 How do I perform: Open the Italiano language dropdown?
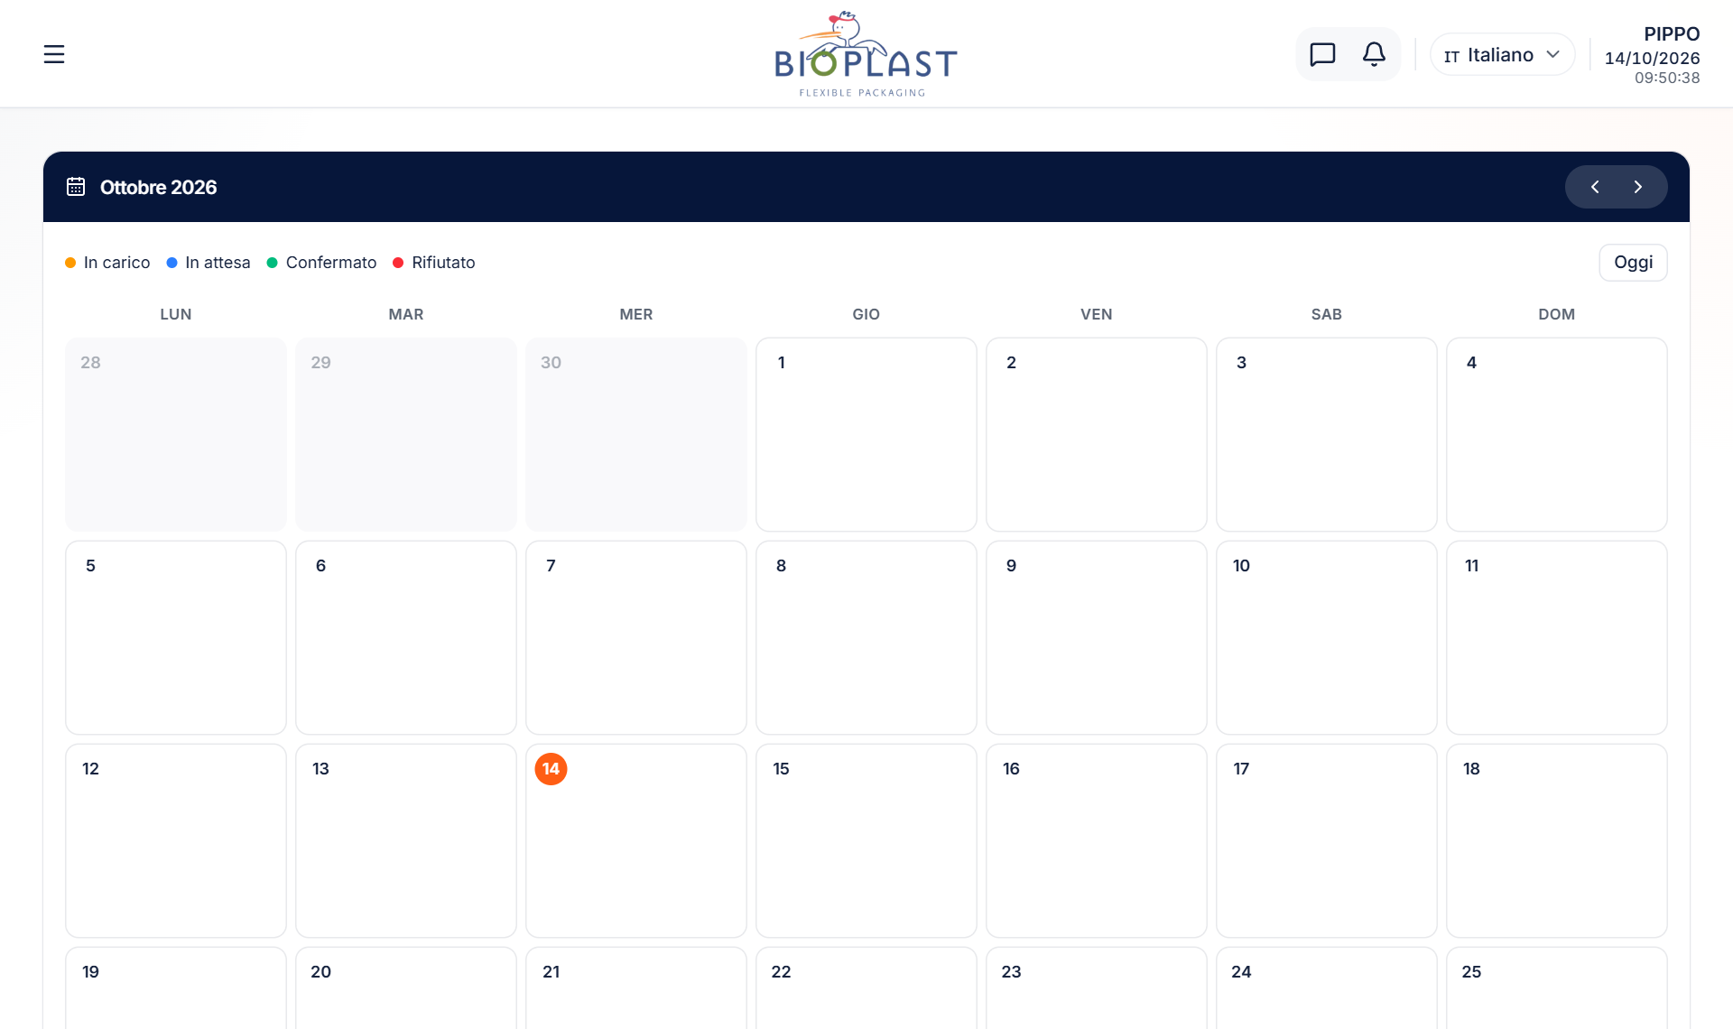tap(1502, 54)
